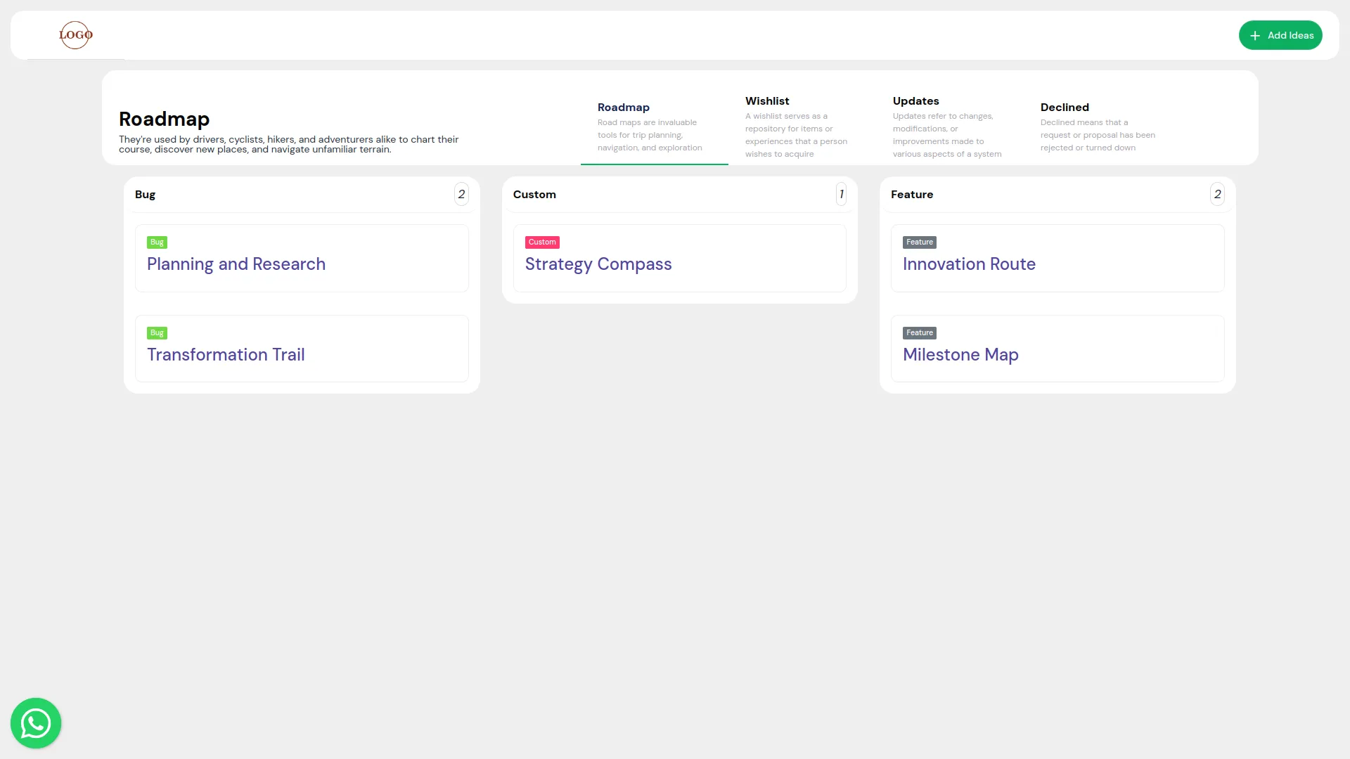Open the Innovation Route idea
Image resolution: width=1350 pixels, height=759 pixels.
pos(969,264)
